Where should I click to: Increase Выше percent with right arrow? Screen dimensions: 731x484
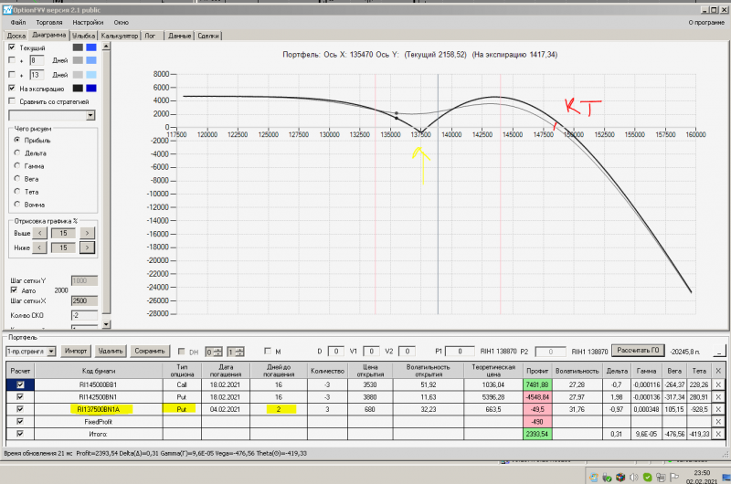(87, 233)
